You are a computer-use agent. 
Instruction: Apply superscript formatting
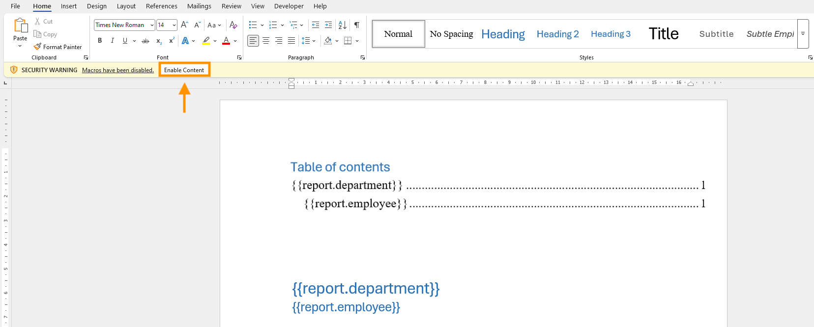click(172, 41)
